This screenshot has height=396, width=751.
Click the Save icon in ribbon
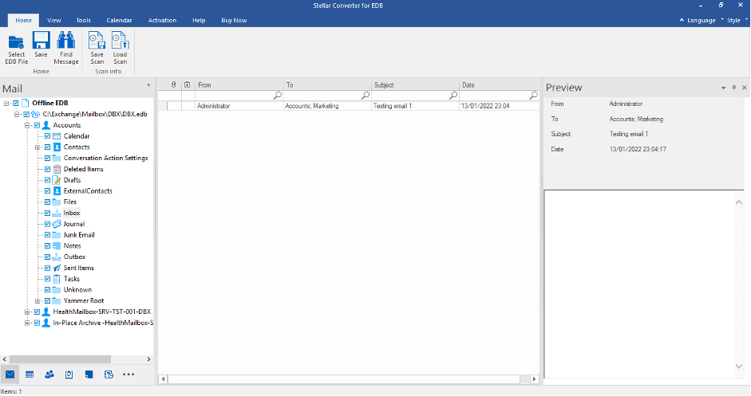click(42, 40)
